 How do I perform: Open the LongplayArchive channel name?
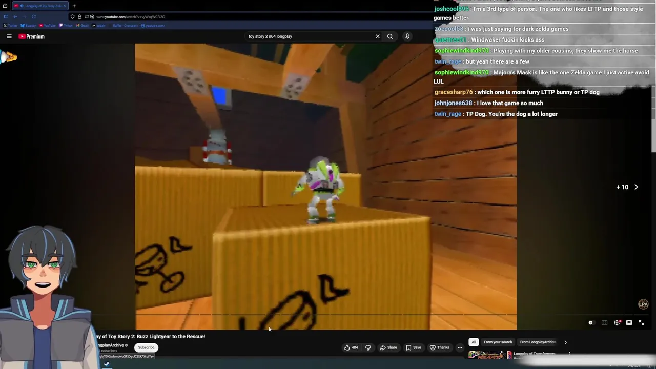point(111,345)
